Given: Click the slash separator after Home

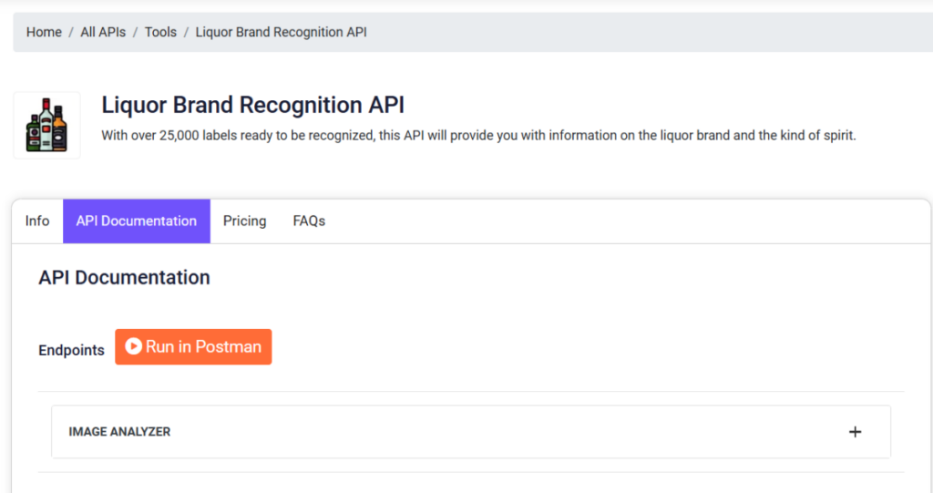Looking at the screenshot, I should (71, 32).
